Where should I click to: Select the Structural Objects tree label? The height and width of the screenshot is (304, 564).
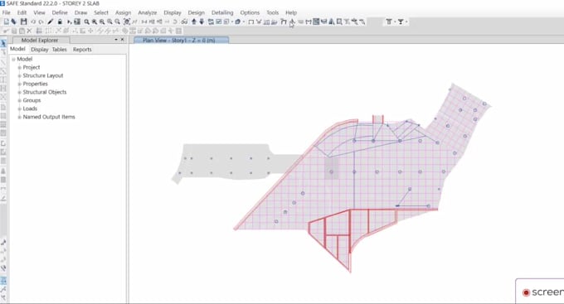[45, 92]
